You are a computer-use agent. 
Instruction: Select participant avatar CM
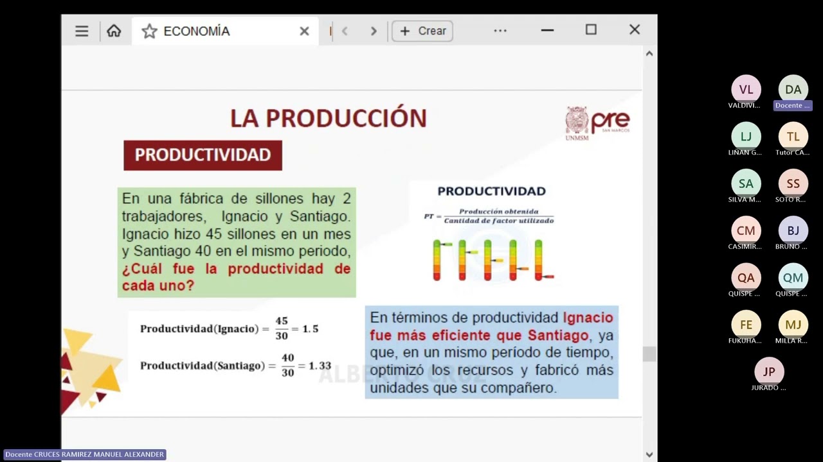coord(746,230)
